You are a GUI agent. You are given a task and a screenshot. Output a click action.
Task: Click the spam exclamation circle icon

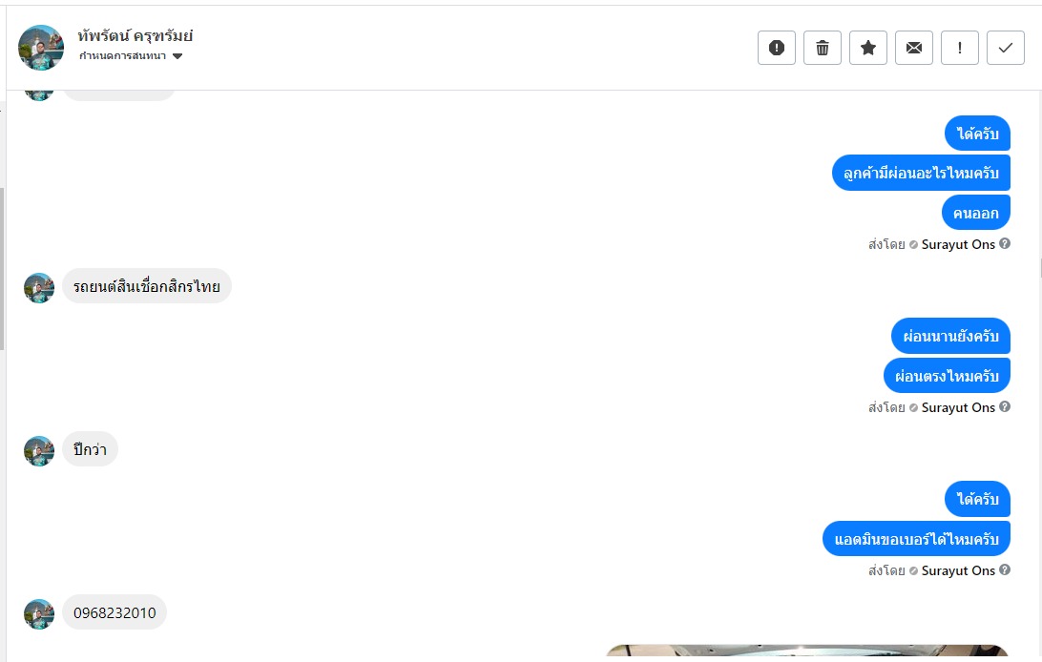coord(776,48)
